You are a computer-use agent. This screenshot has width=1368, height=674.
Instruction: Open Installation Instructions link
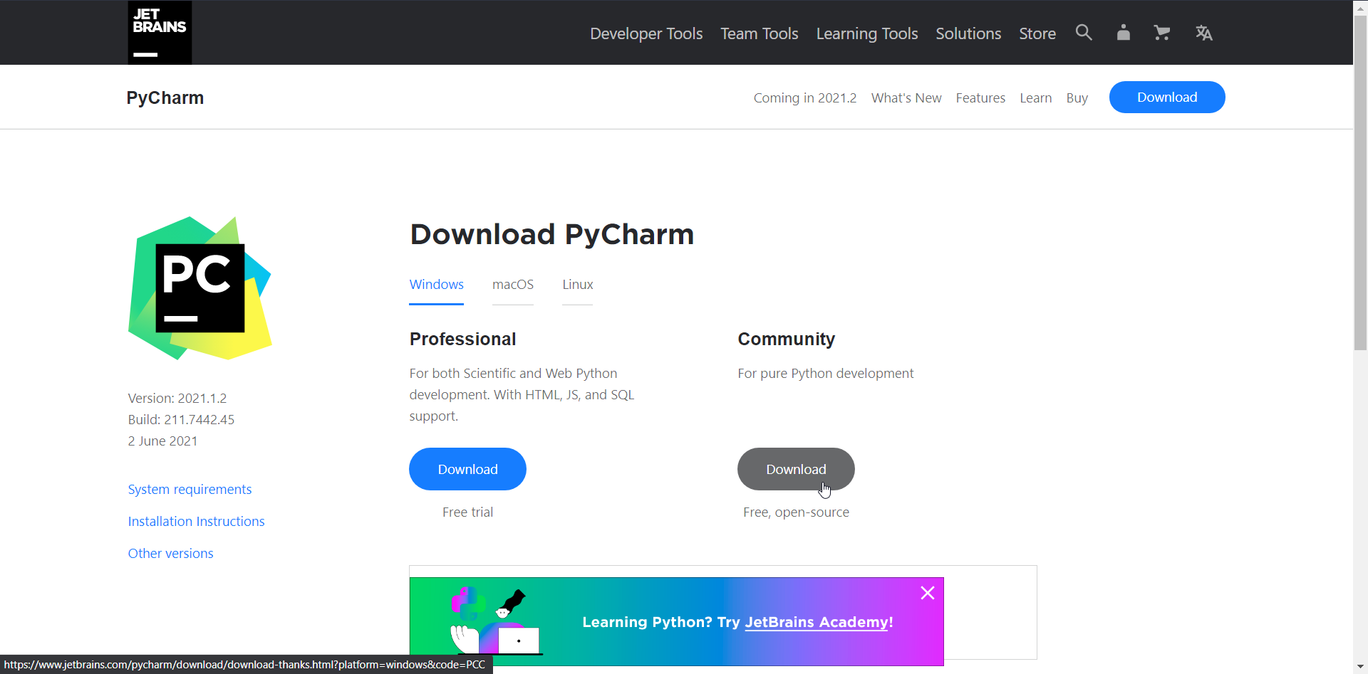point(197,521)
